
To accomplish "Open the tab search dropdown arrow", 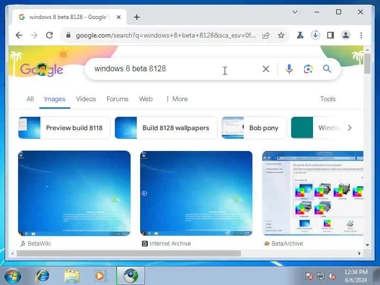I will 295,12.
